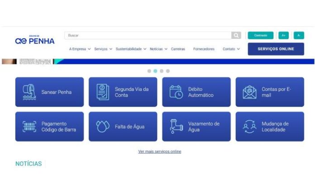Image resolution: width=315 pixels, height=174 pixels.
Task: Click the NOTÍCIAS section heading
Action: tap(29, 164)
